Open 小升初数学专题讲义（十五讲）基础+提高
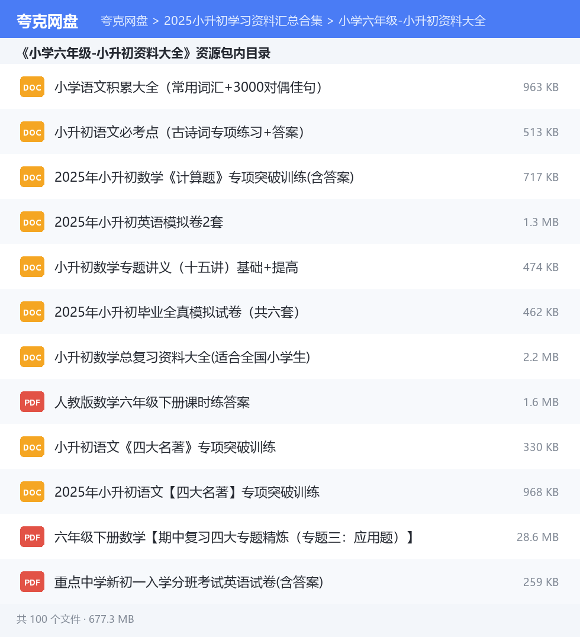This screenshot has width=580, height=637. point(176,268)
